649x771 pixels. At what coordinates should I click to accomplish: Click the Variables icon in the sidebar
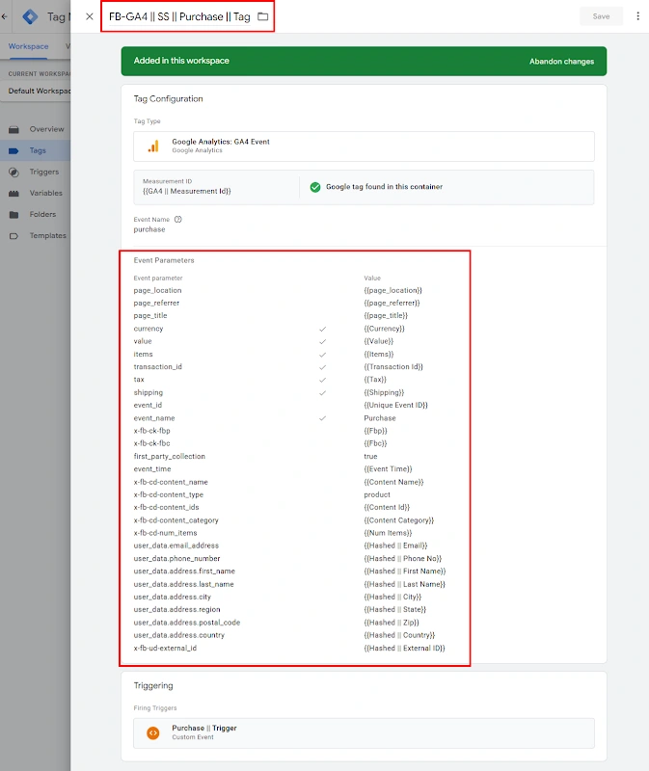(x=14, y=194)
